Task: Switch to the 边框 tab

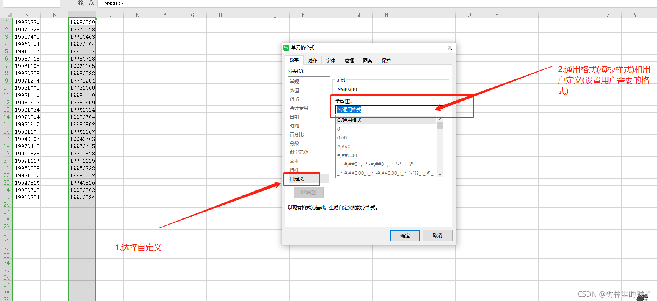Action: (349, 61)
